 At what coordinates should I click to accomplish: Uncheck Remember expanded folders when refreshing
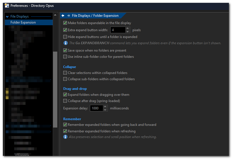[65, 131]
